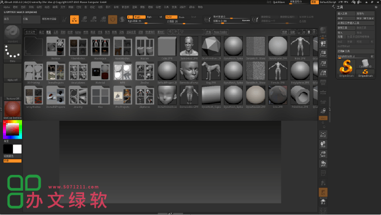Click the New Folder button

point(220,32)
